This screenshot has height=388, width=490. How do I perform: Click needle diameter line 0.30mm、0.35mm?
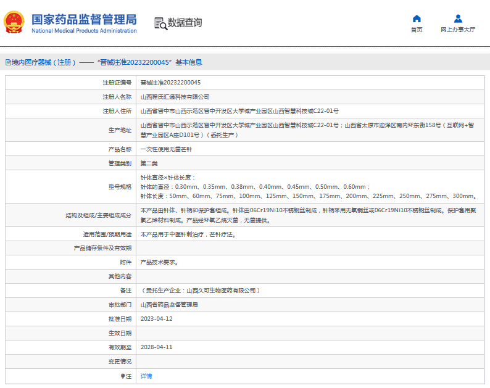(255, 187)
